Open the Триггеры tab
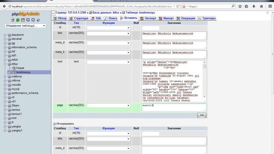The height and width of the screenshot is (154, 274). 207,18
